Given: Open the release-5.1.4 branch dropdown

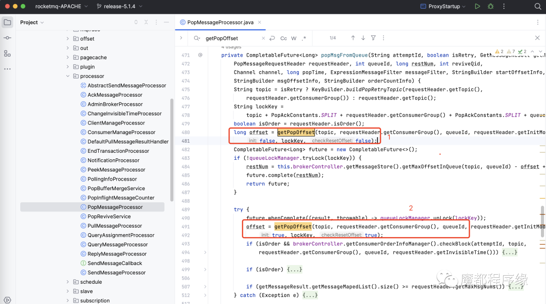Looking at the screenshot, I should coord(119,6).
